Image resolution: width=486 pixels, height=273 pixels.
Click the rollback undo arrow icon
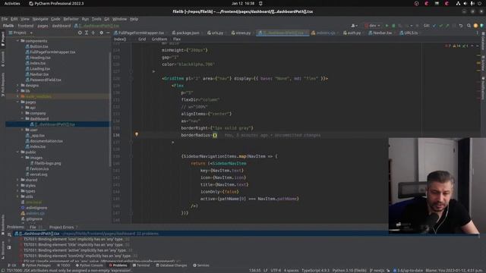[x=461, y=26]
